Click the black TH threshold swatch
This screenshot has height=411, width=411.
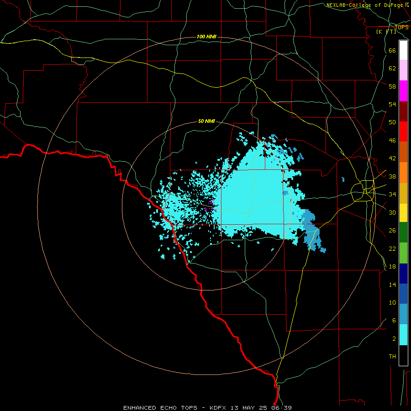point(403,355)
